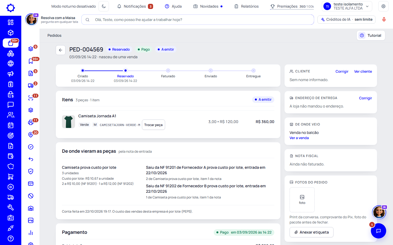Image resolution: width=393 pixels, height=245 pixels.
Task: Open the blocked circle icon in submenu
Action: (31, 196)
